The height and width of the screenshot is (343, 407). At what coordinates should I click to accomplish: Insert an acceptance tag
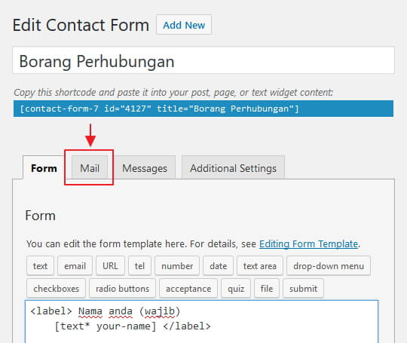tap(188, 288)
